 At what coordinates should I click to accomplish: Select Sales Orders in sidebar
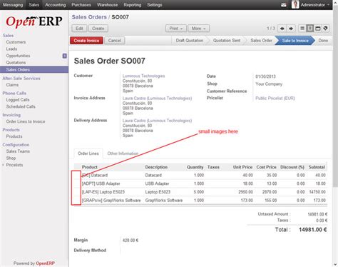pos(34,69)
